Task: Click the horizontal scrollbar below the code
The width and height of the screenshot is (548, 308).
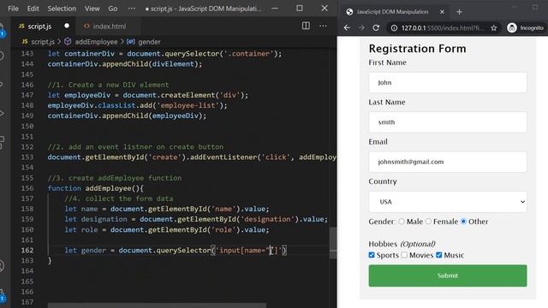Action: [157, 305]
